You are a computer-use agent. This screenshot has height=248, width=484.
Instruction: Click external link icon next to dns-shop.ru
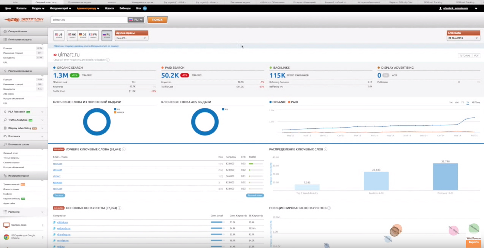pyautogui.click(x=54, y=234)
